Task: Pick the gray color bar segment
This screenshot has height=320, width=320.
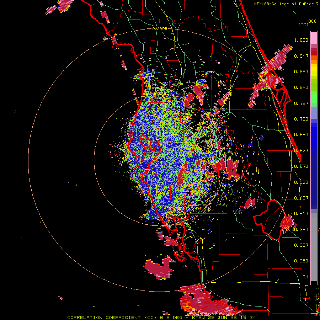Action: click(314, 247)
